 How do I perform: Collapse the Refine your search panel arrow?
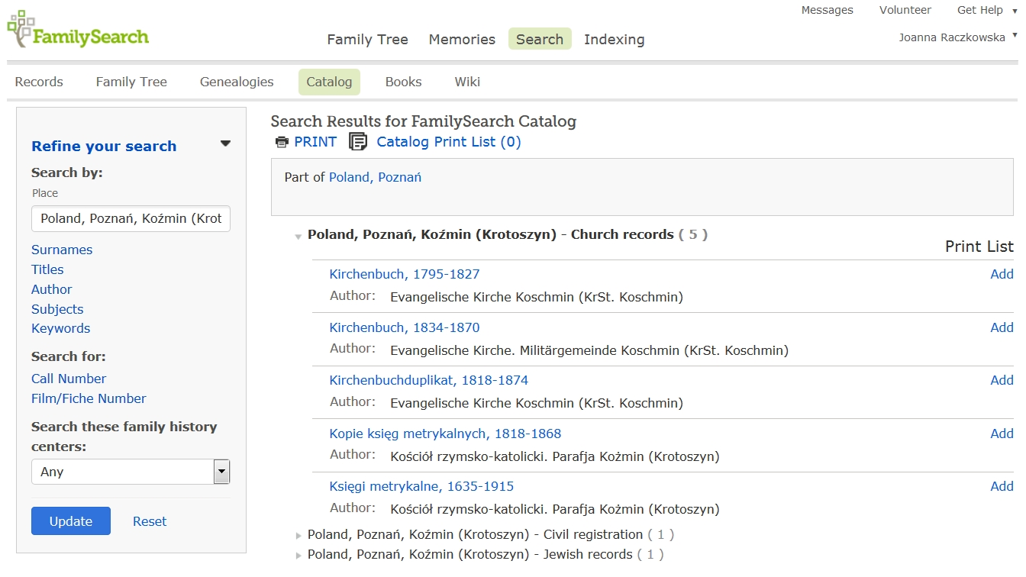pos(225,143)
